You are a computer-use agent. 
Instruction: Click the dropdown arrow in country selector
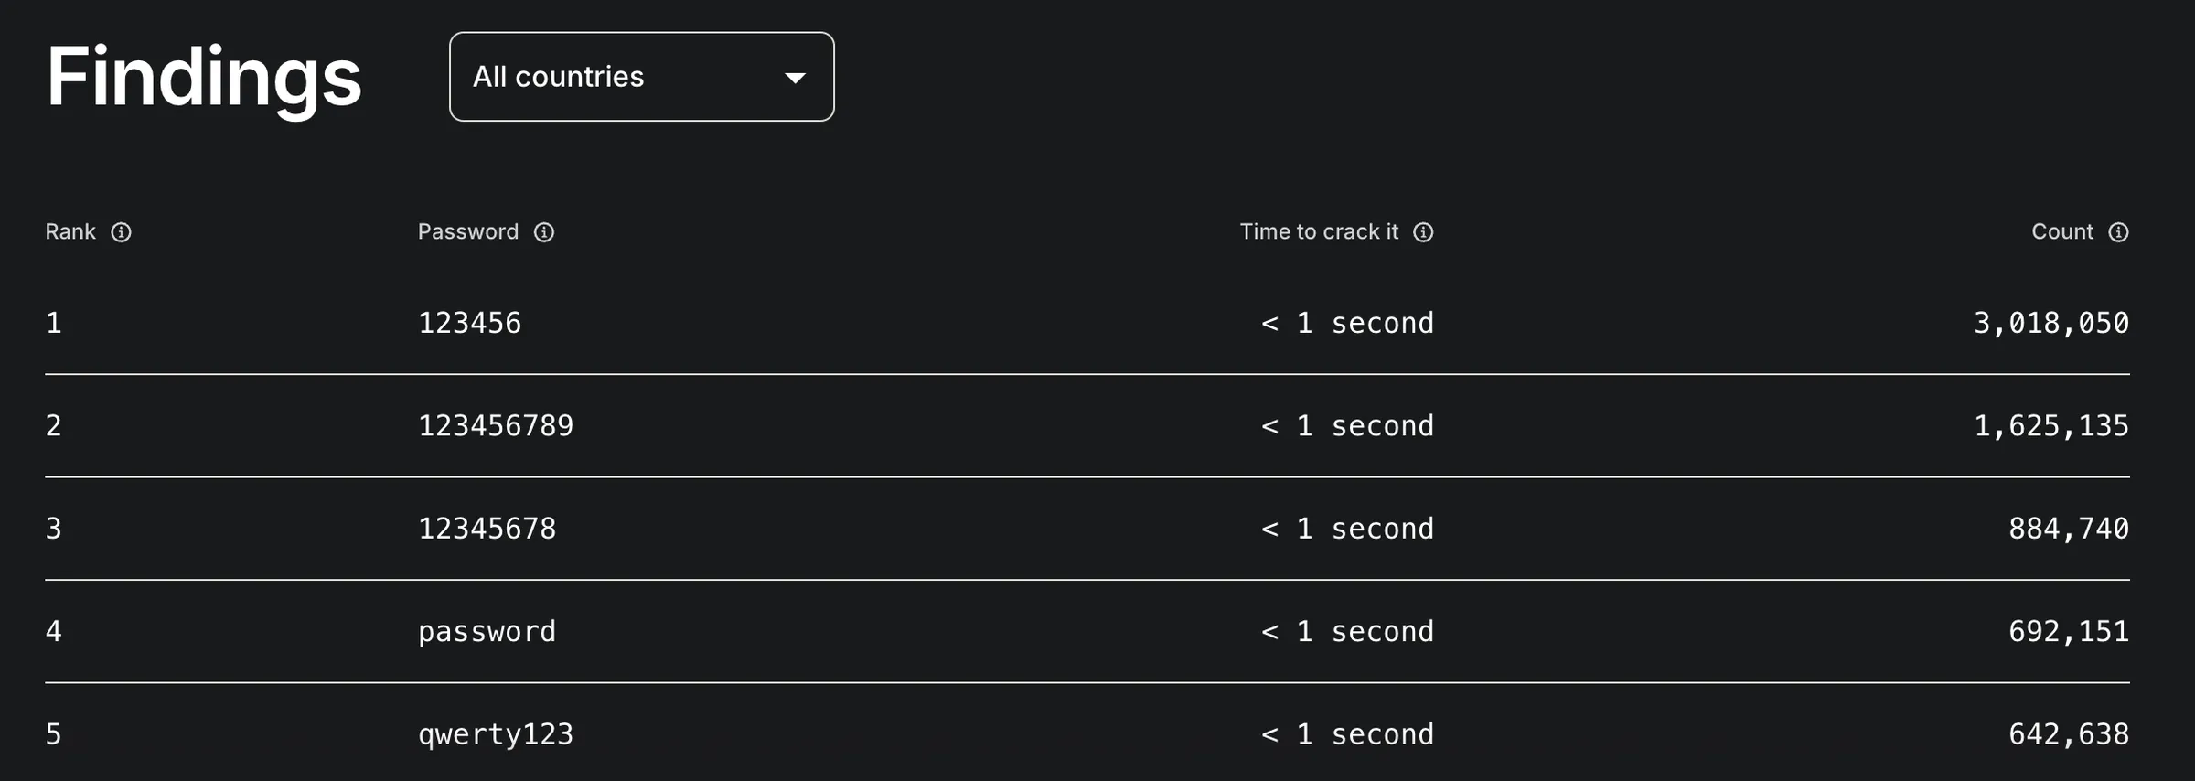(x=795, y=78)
